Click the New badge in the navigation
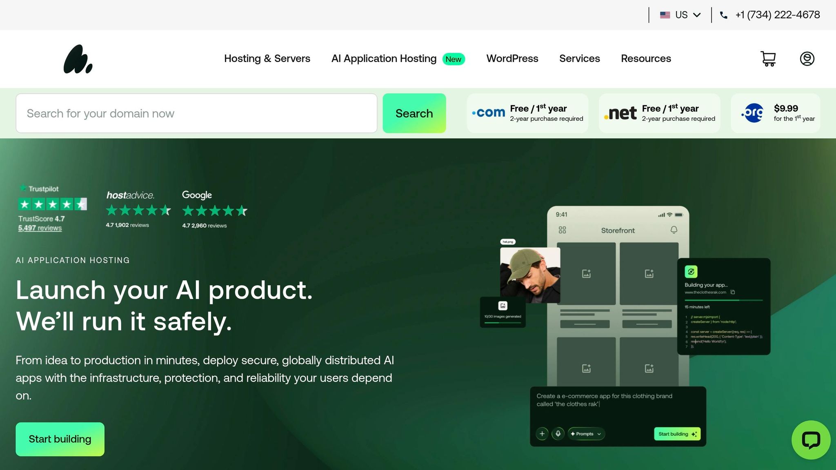The width and height of the screenshot is (836, 470). (x=454, y=59)
